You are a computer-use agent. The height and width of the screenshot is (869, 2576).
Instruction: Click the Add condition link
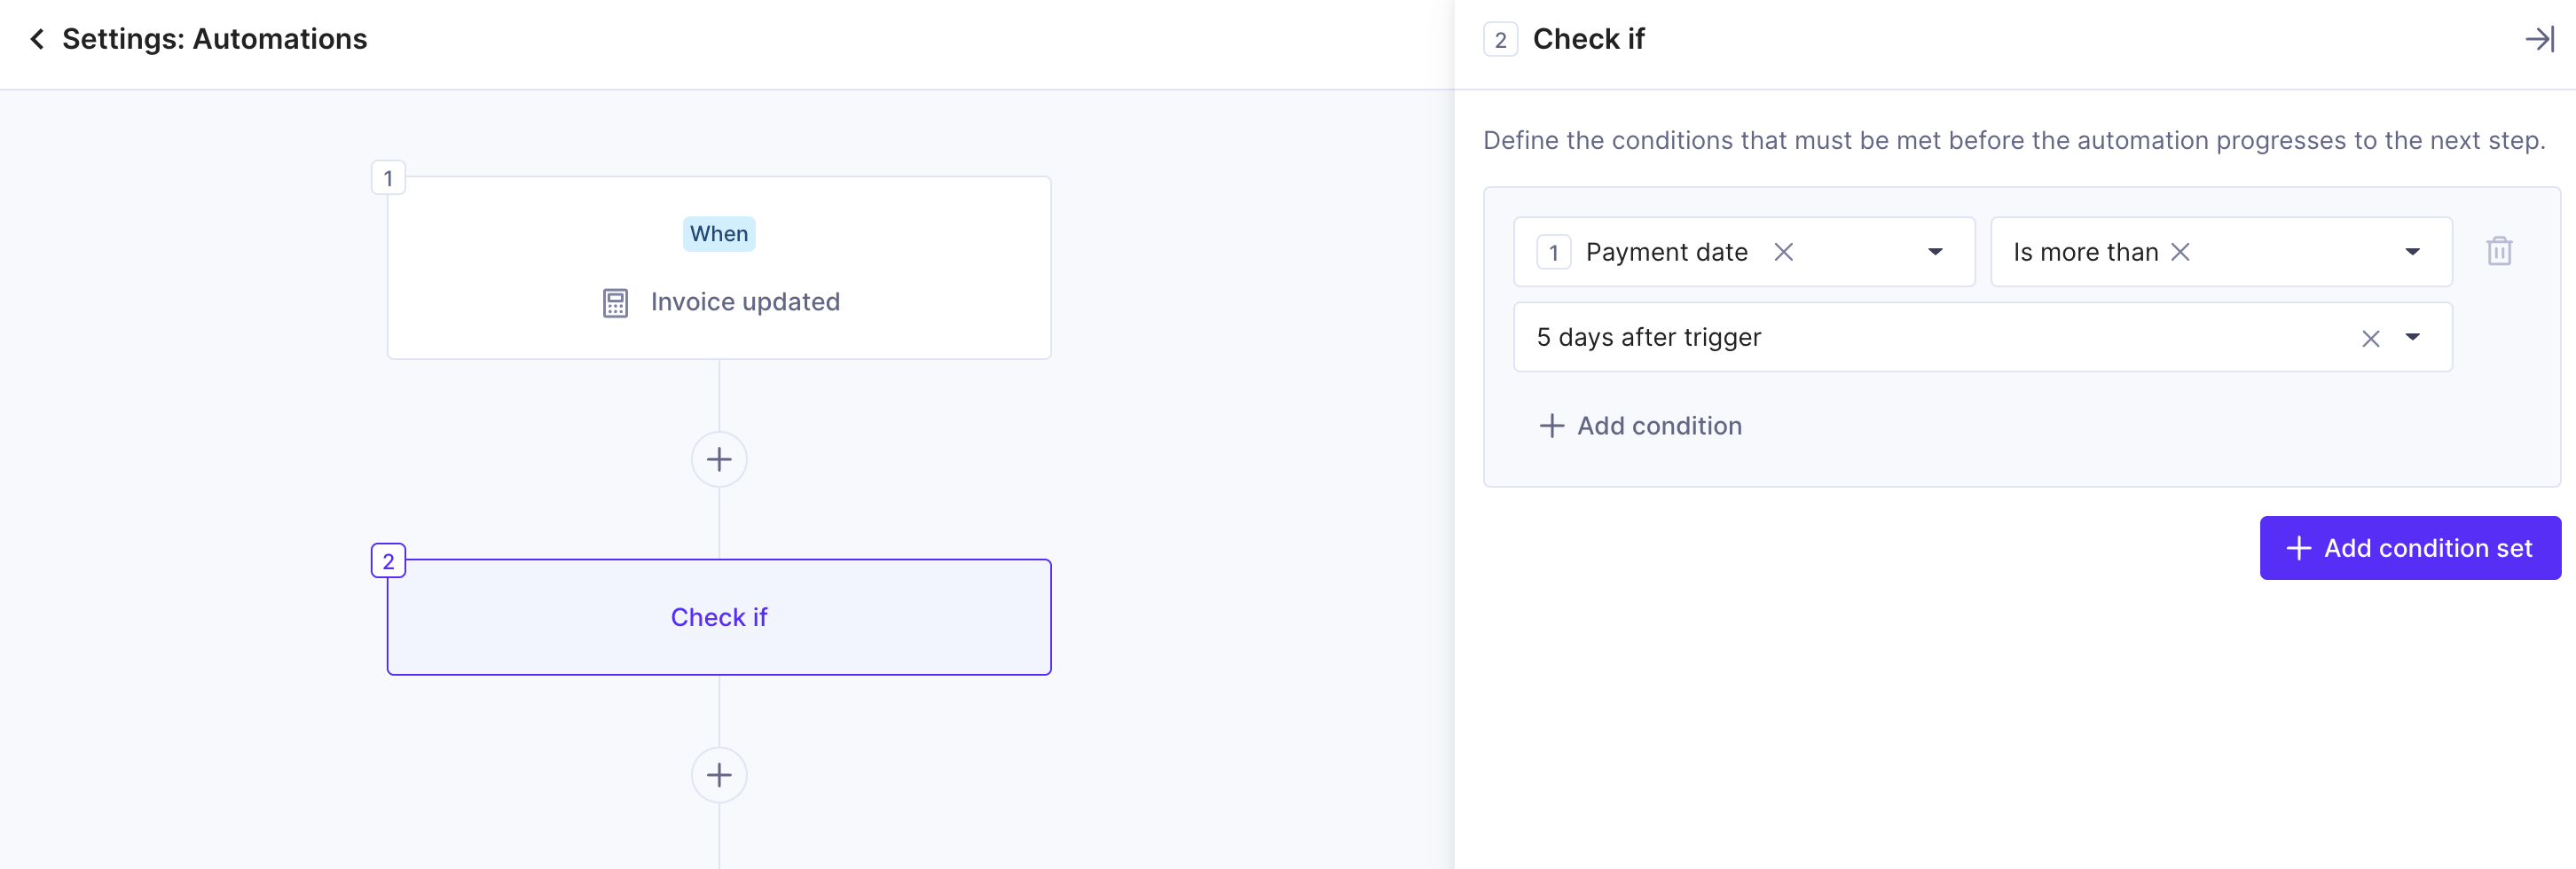click(x=1641, y=426)
